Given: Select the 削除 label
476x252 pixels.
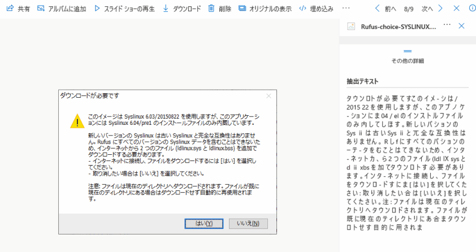Looking at the screenshot, I should coord(225,9).
